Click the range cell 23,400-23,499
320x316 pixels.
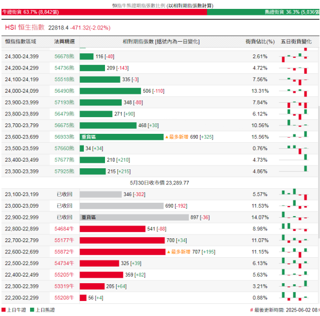[22, 160]
